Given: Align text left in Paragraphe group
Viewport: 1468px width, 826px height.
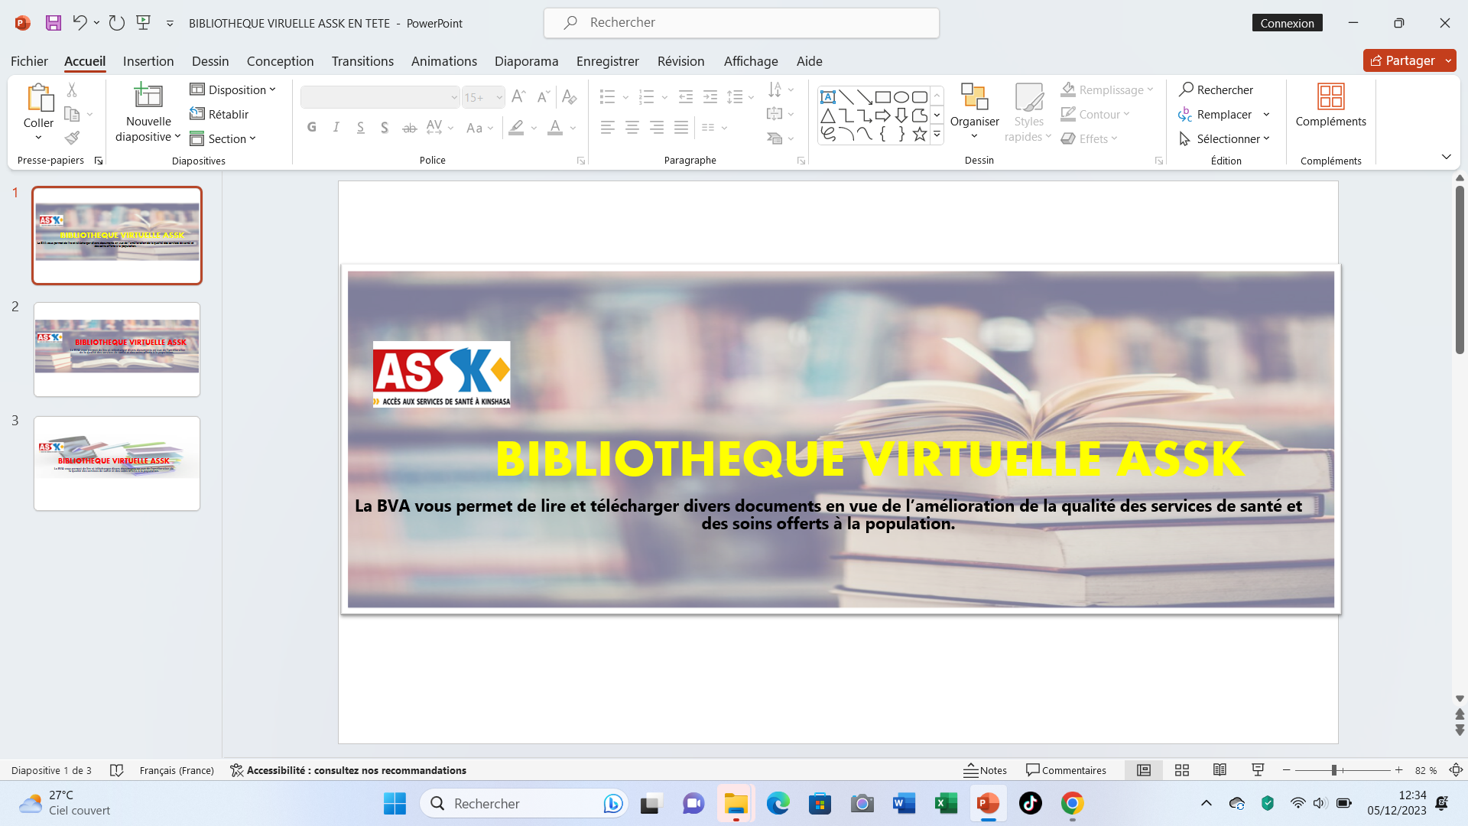Looking at the screenshot, I should (608, 127).
